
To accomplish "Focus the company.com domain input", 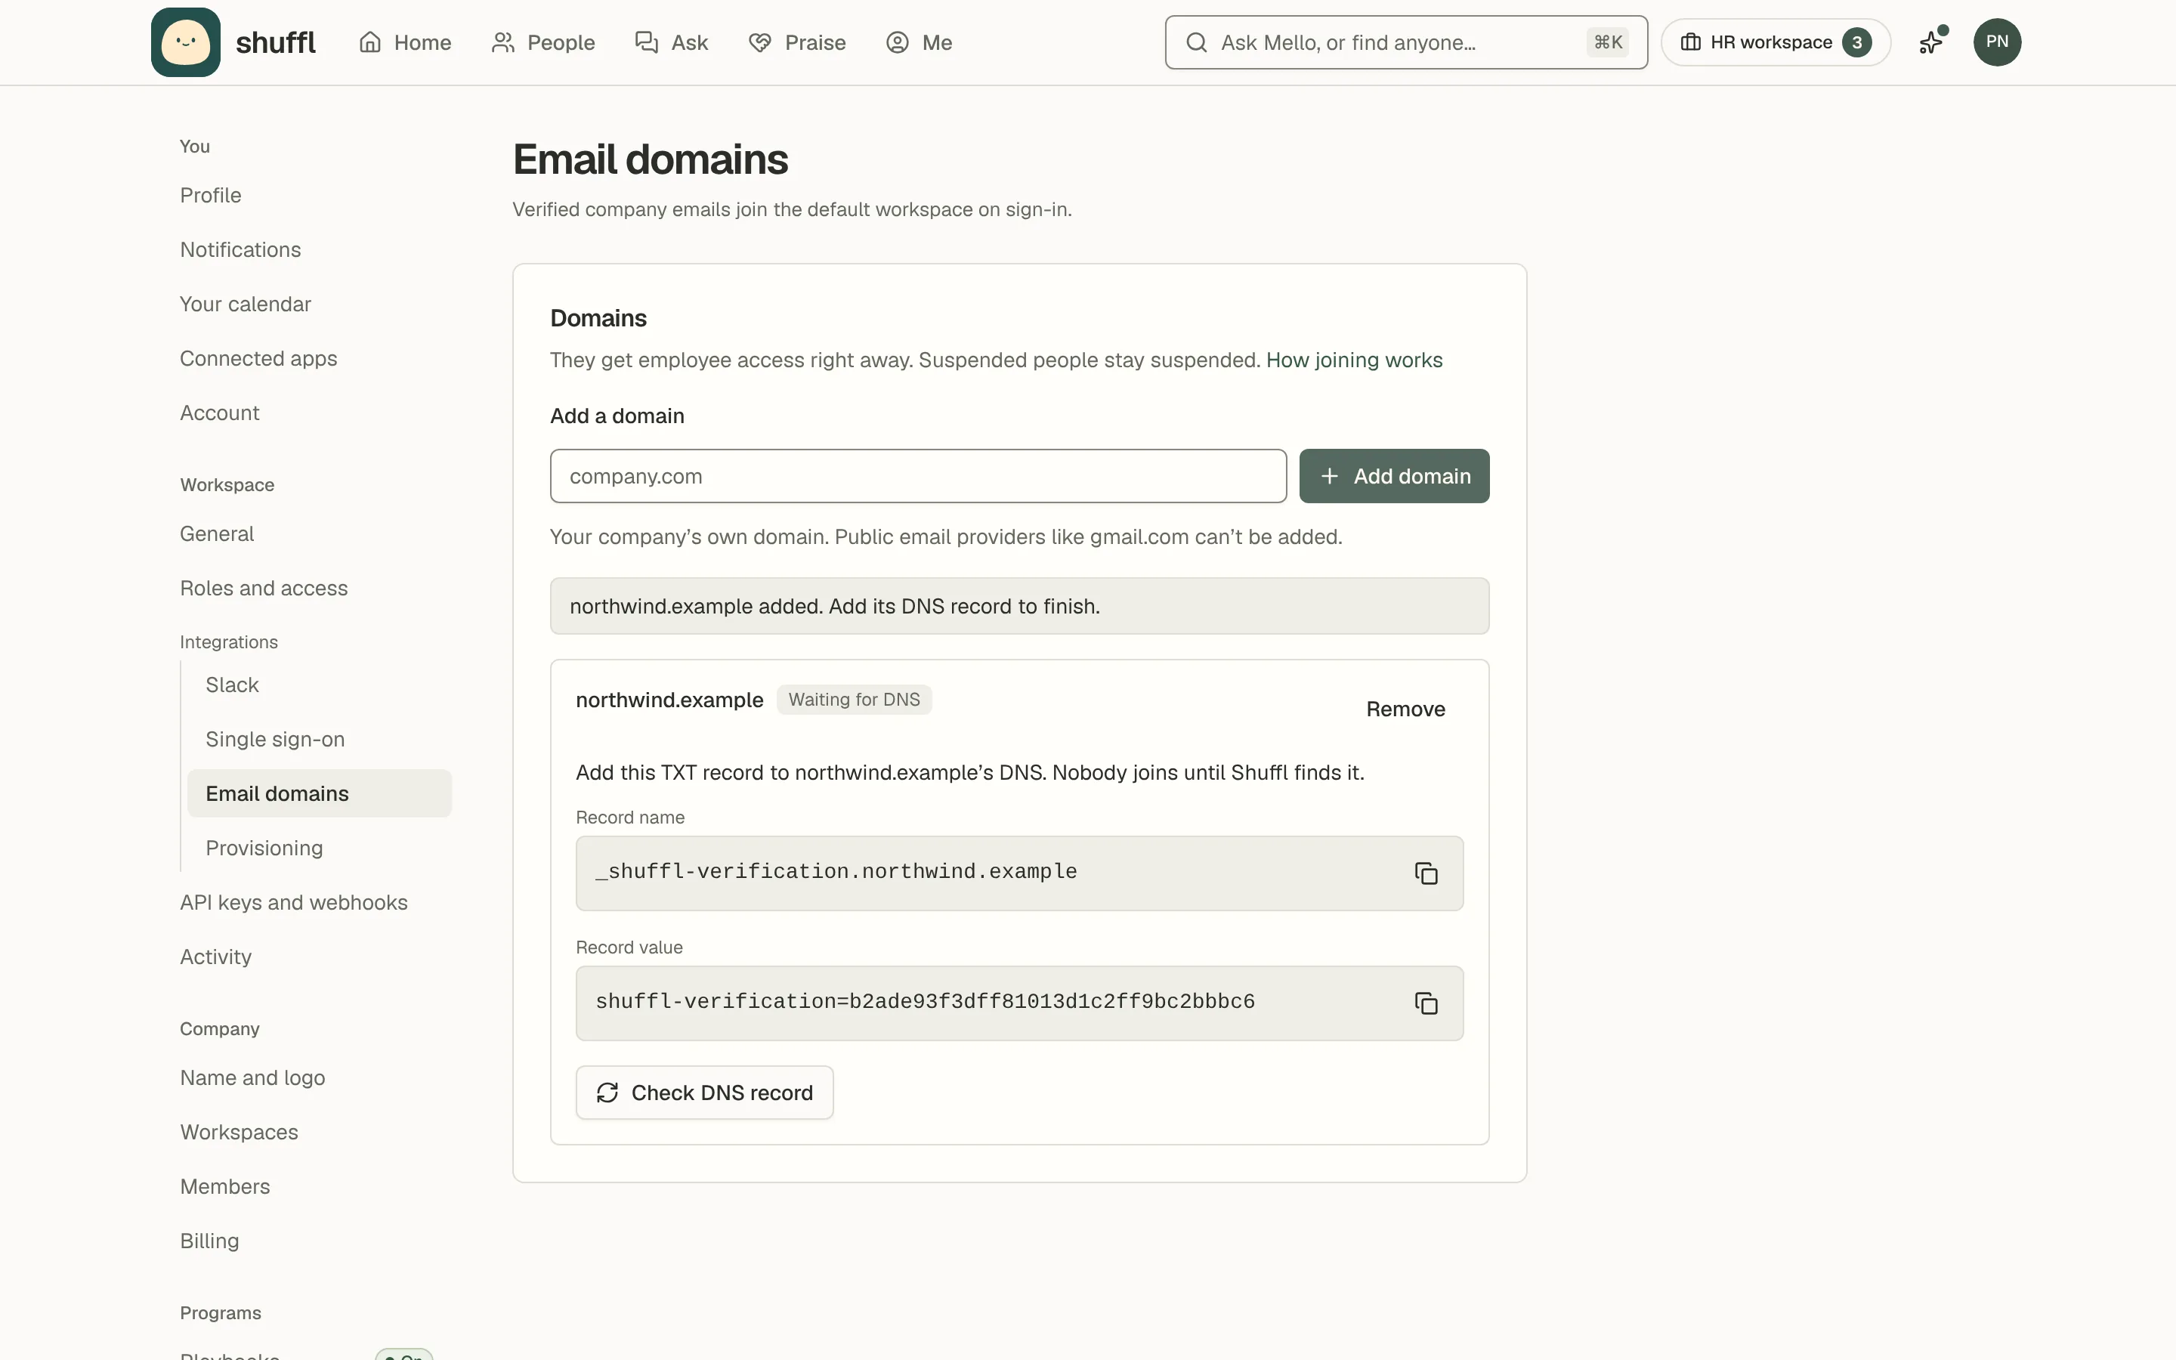I will [x=918, y=476].
